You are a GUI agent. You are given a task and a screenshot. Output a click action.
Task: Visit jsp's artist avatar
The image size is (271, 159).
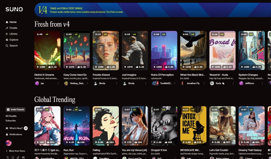[x=37, y=83]
